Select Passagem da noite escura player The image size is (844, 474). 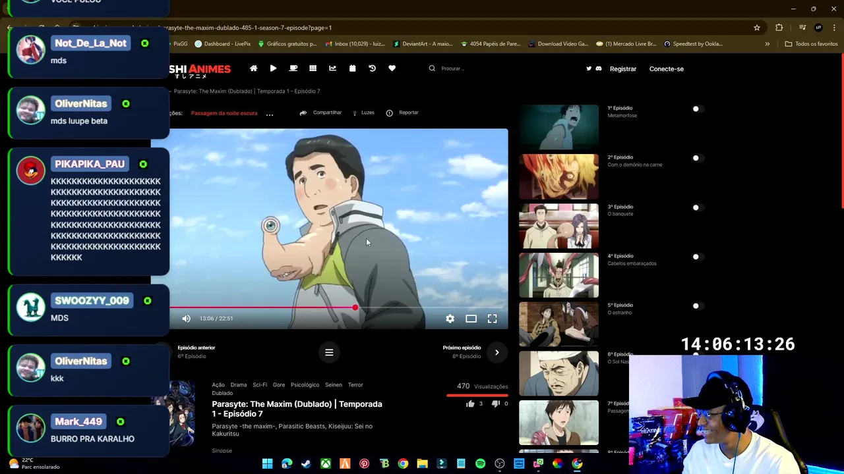(x=224, y=113)
